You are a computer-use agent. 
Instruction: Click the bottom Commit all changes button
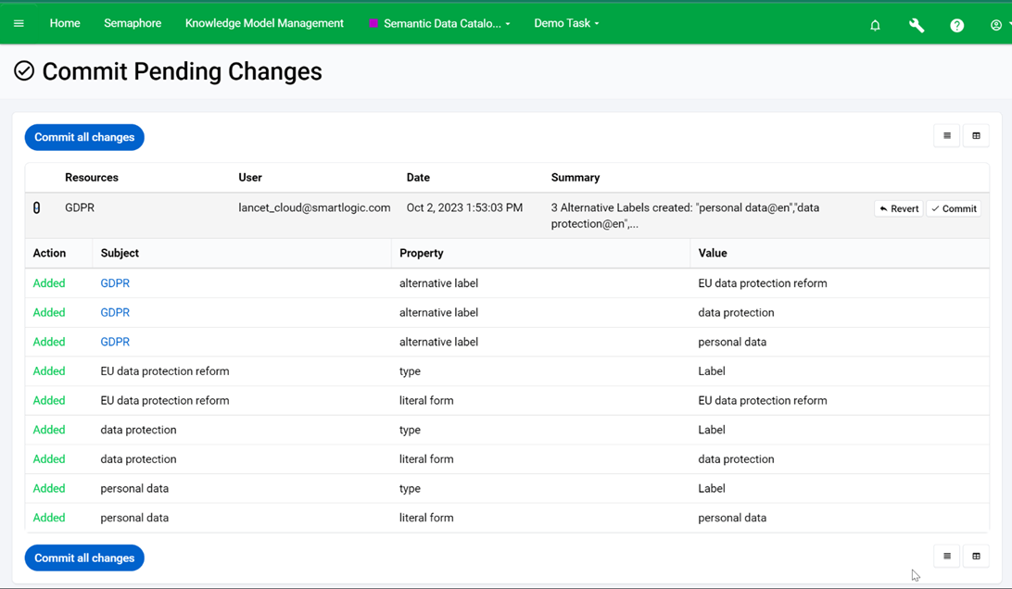(84, 558)
